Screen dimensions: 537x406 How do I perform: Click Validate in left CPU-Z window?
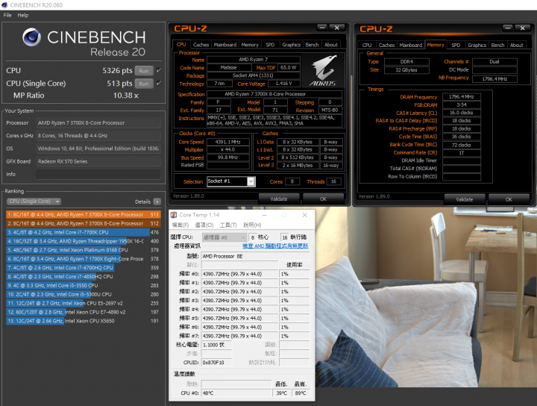(x=279, y=199)
